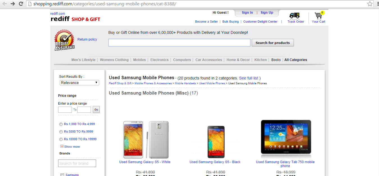
Task: Click the white Galaxy S5 product image
Action: [146, 140]
